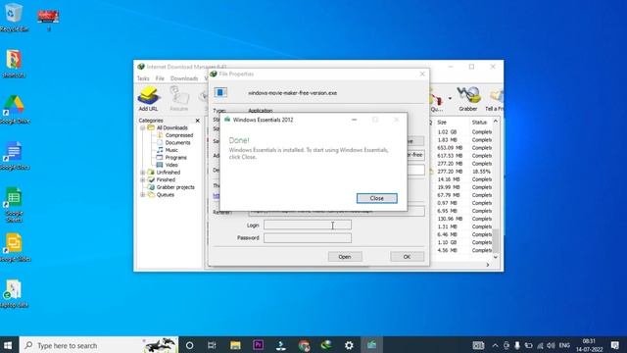
Task: Open Task View from the taskbar
Action: coord(212,345)
